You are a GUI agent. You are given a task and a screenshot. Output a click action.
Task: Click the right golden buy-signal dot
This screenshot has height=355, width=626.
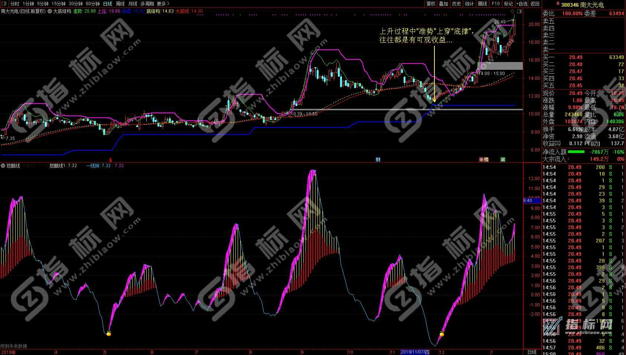(x=442, y=334)
